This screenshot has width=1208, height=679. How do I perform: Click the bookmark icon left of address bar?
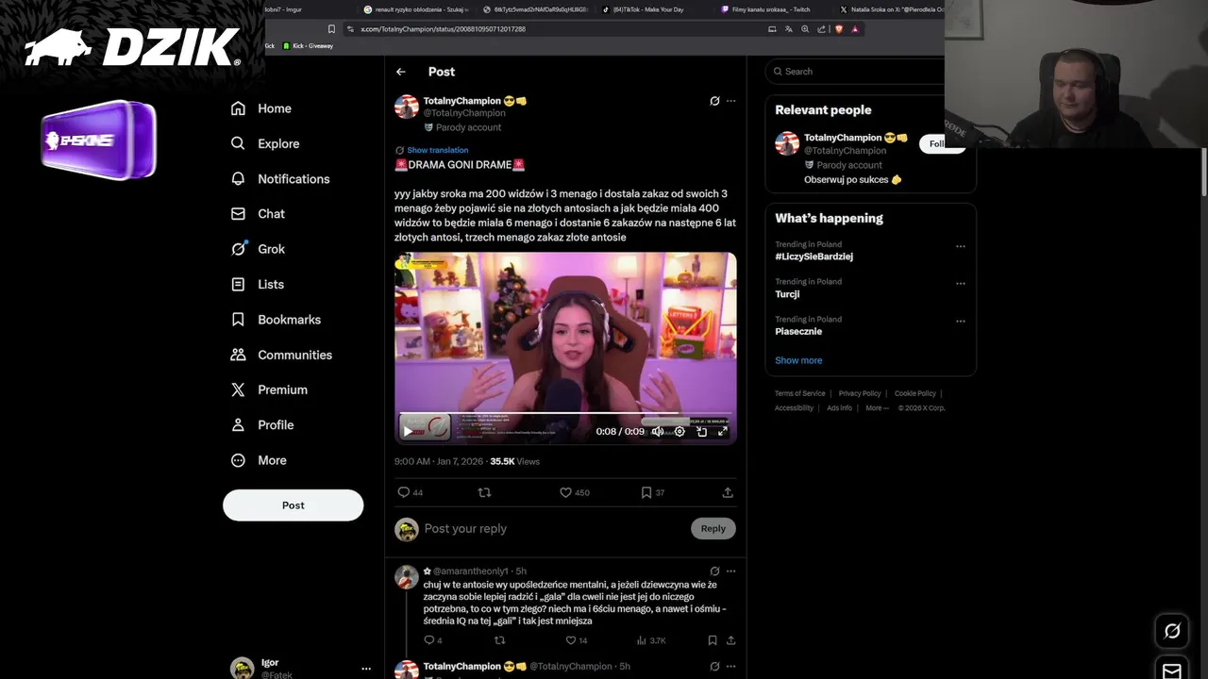[331, 29]
